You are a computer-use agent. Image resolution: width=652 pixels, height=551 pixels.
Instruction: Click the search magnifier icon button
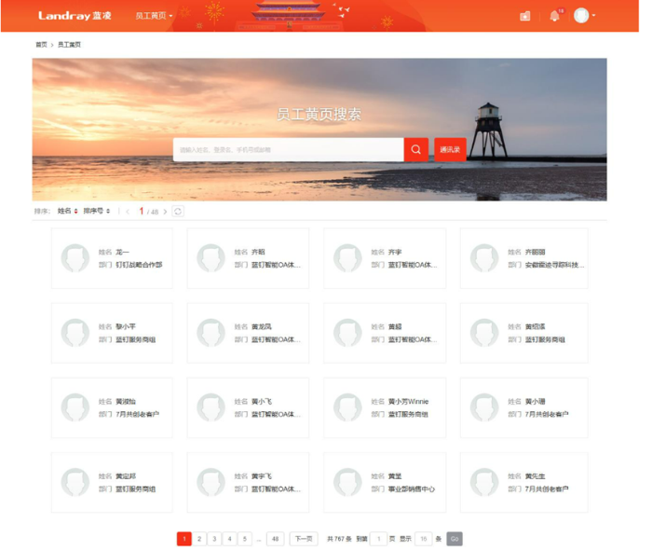tap(415, 149)
